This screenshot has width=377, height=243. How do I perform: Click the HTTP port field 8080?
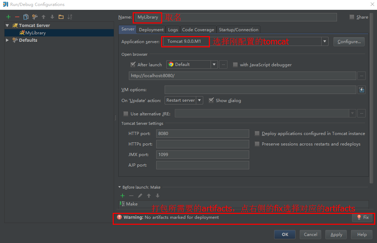[x=203, y=134]
